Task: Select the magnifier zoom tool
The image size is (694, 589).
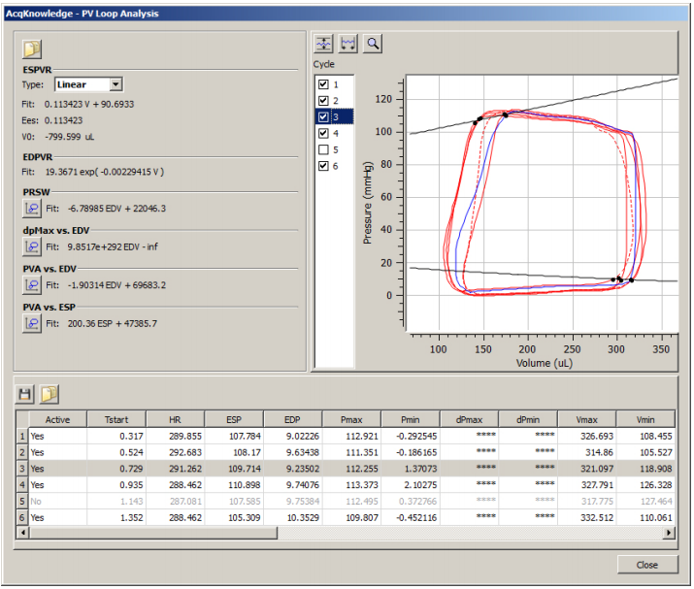Action: tap(373, 44)
